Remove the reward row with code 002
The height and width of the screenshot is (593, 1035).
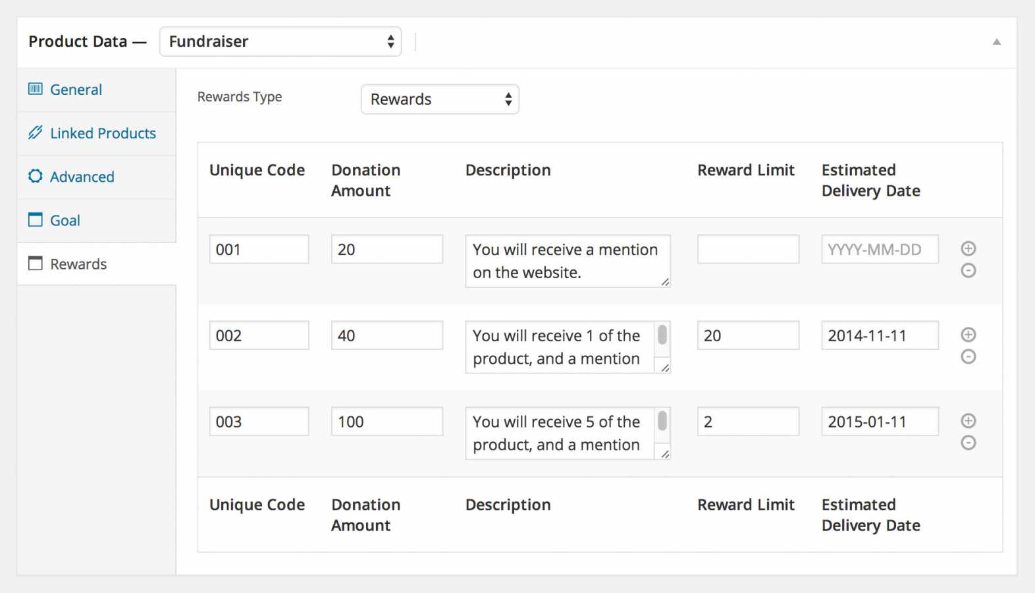tap(968, 356)
